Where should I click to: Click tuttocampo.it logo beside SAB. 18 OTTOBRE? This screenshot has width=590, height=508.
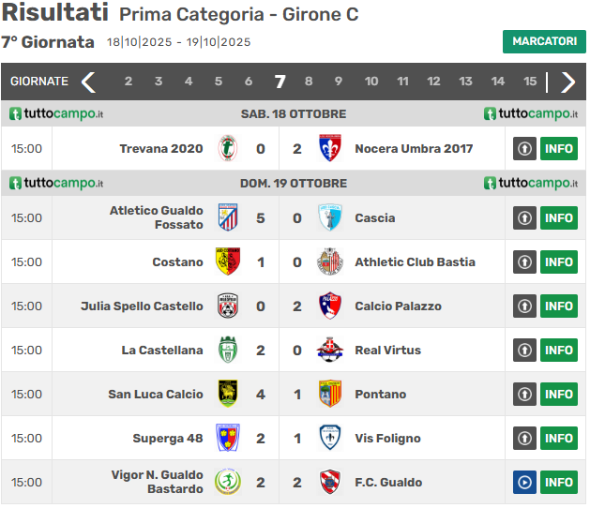(x=56, y=113)
